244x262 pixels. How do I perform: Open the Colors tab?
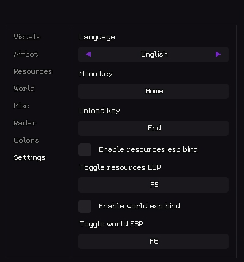point(26,140)
